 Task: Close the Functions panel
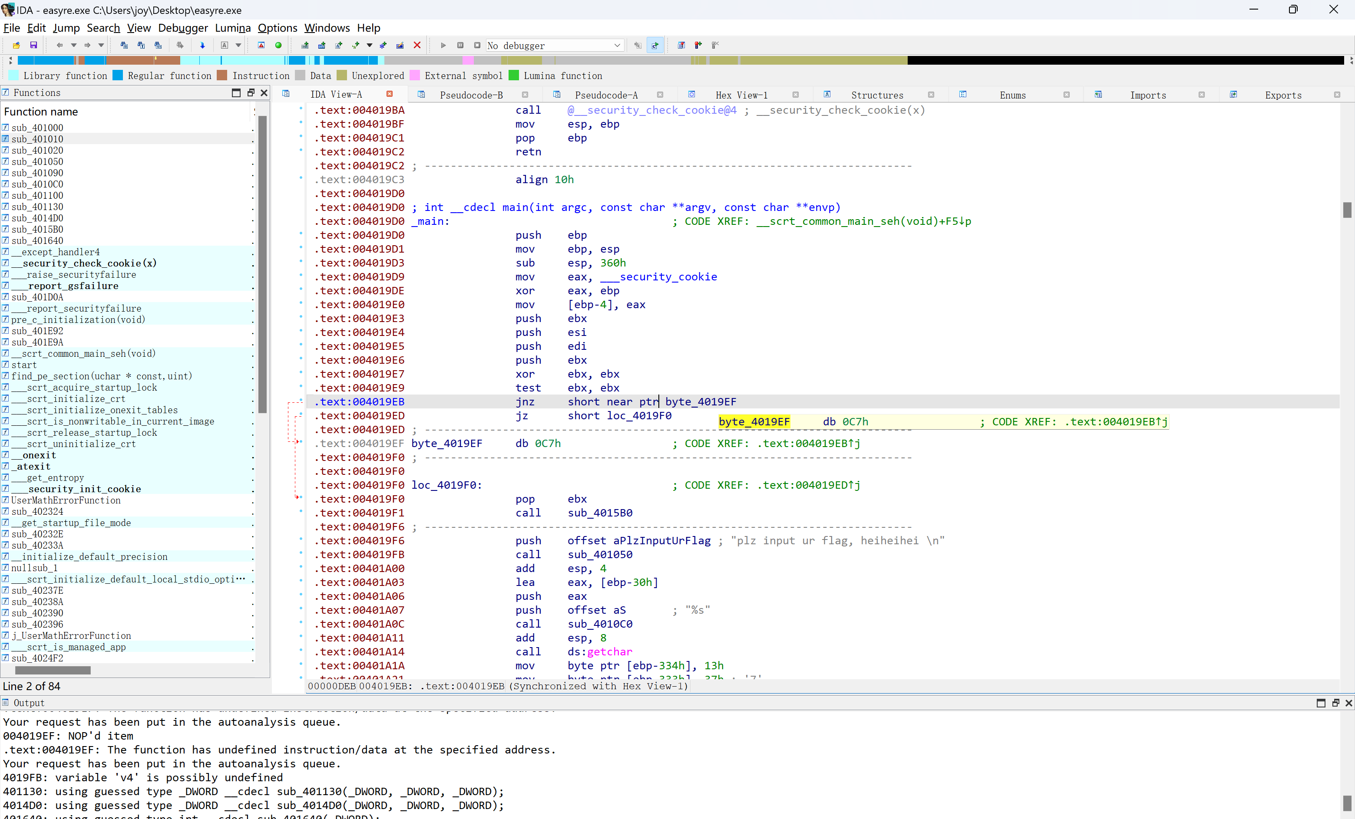(x=264, y=93)
